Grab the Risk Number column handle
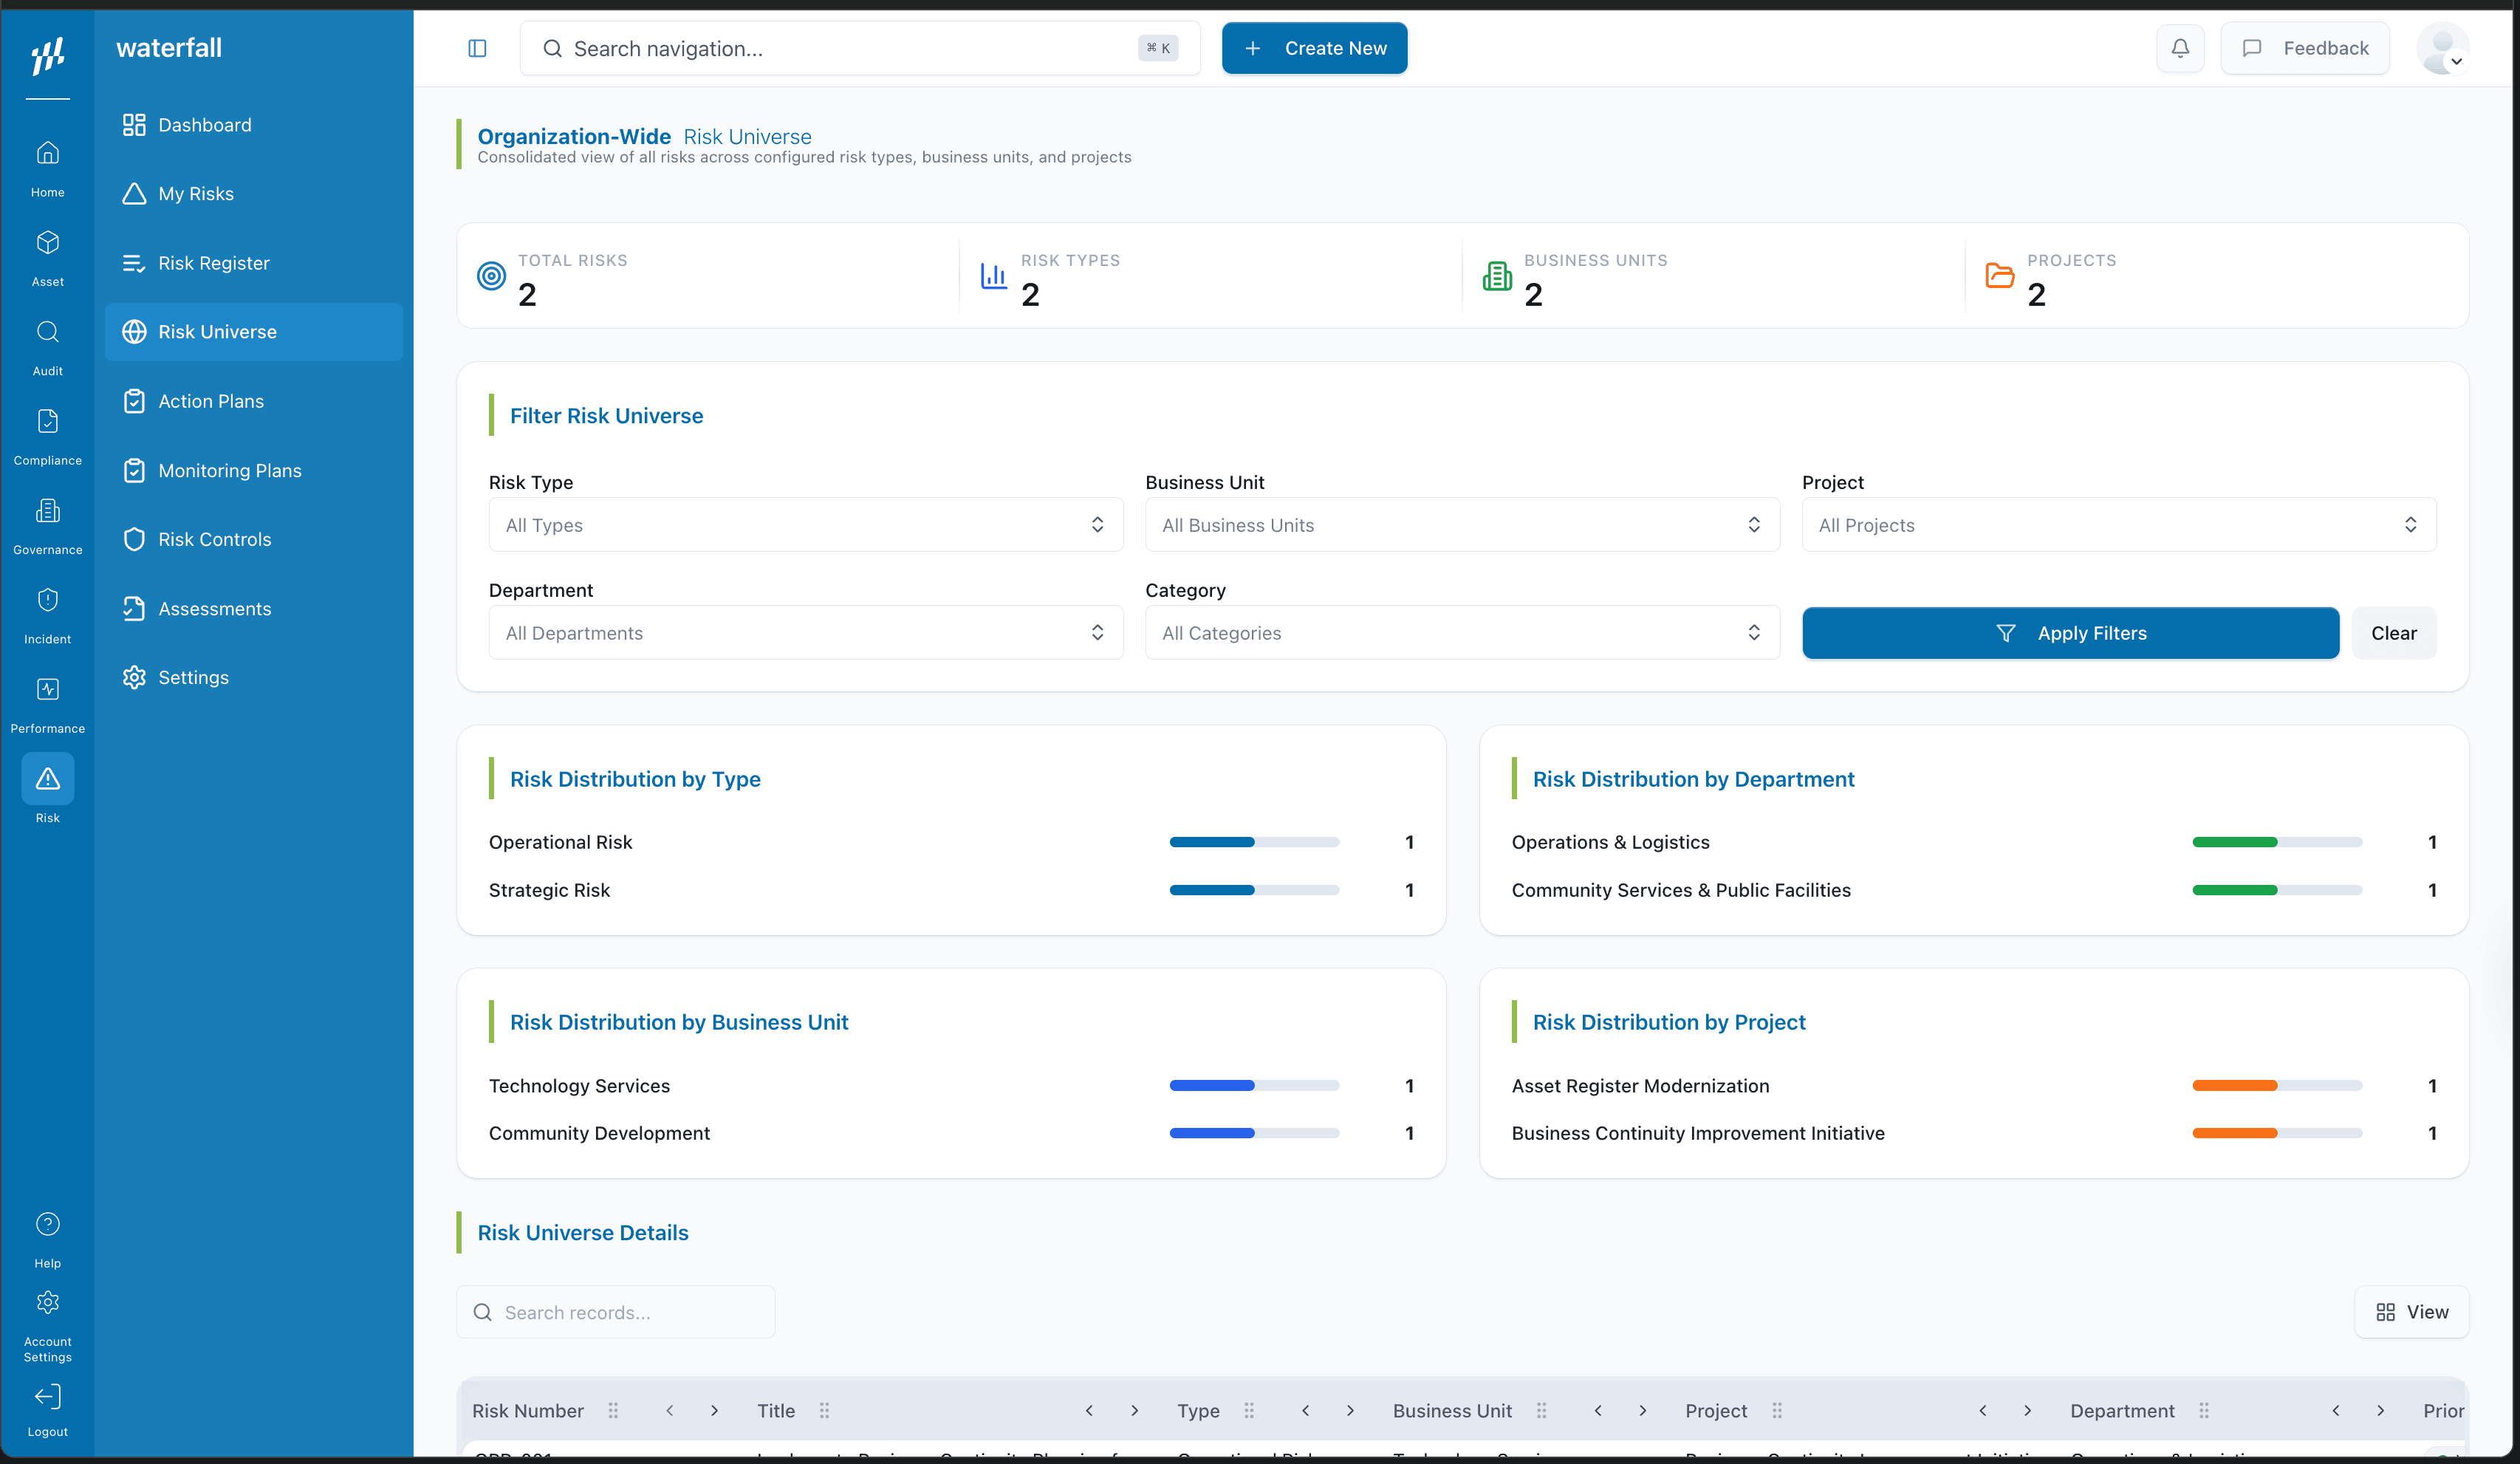 point(613,1410)
